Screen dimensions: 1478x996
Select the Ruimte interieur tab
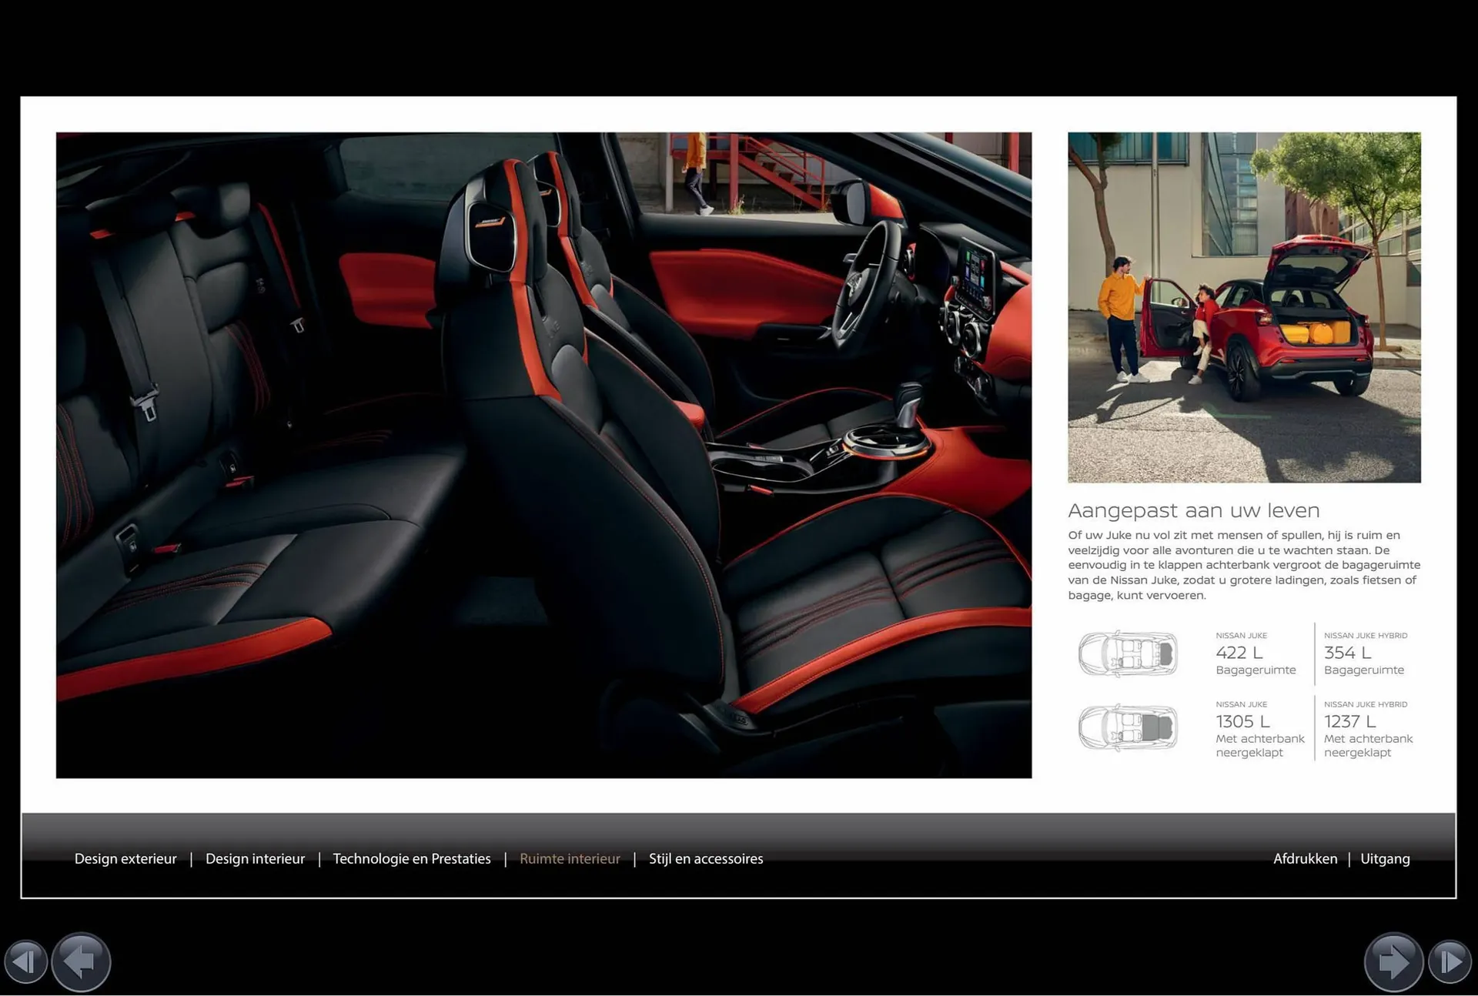click(570, 859)
